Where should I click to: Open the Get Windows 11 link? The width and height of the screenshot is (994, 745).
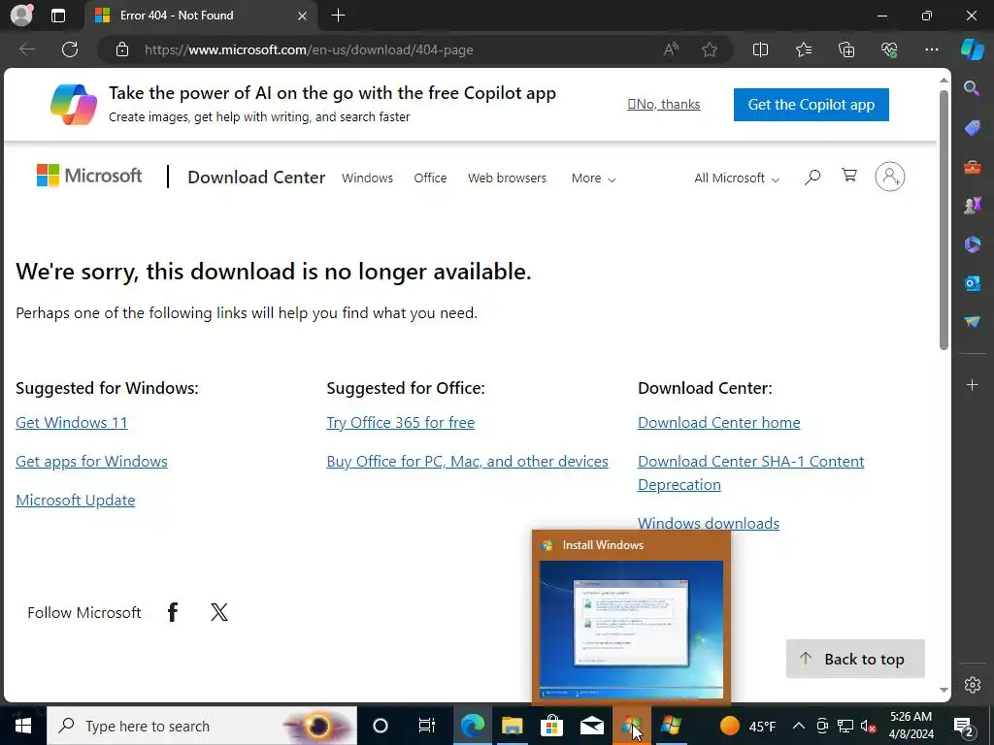[x=72, y=423]
